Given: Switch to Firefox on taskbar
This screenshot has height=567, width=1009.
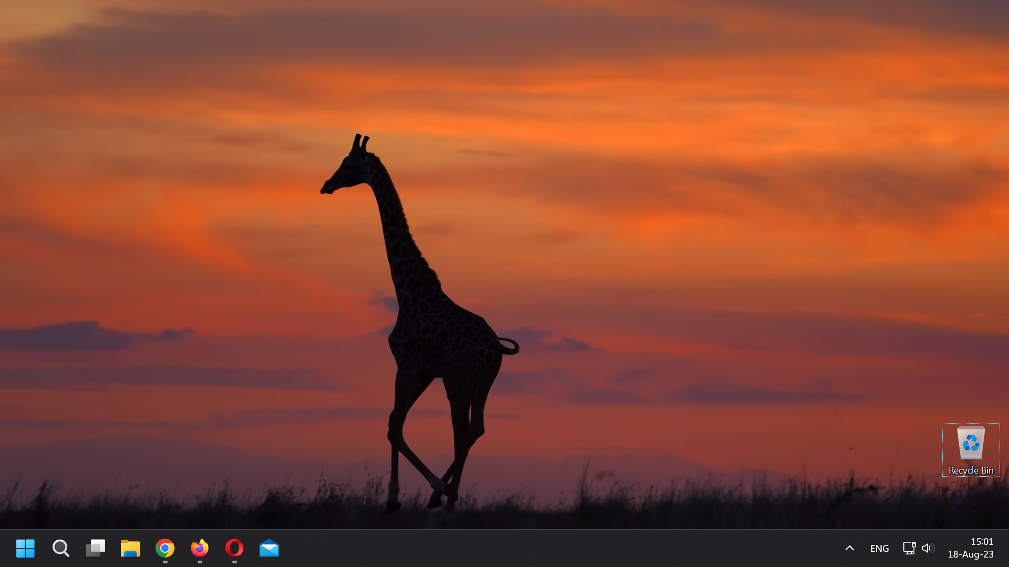Looking at the screenshot, I should click(200, 548).
